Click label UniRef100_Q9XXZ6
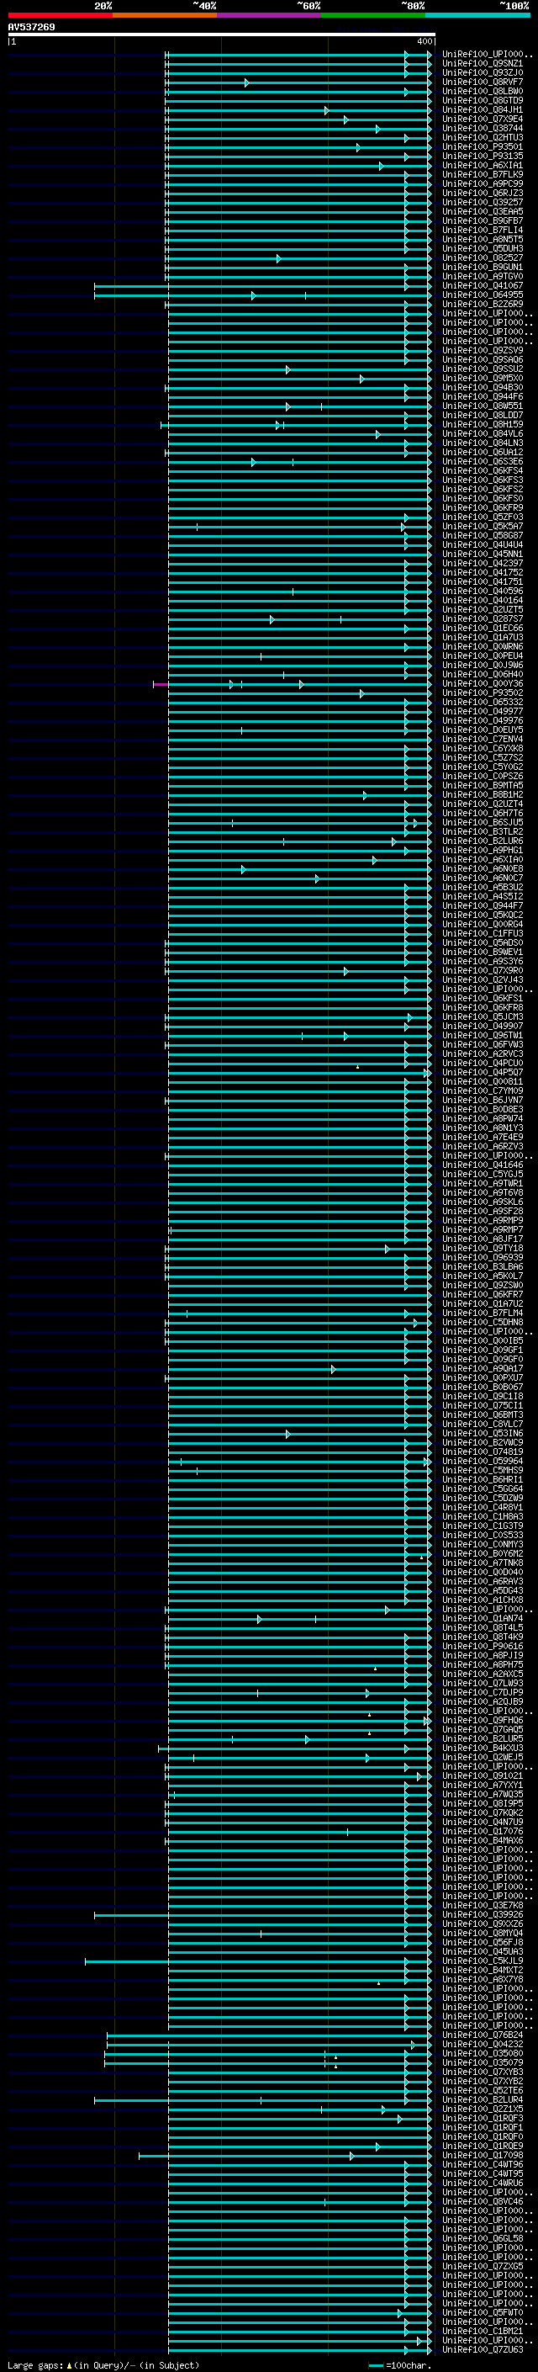 point(482,1924)
